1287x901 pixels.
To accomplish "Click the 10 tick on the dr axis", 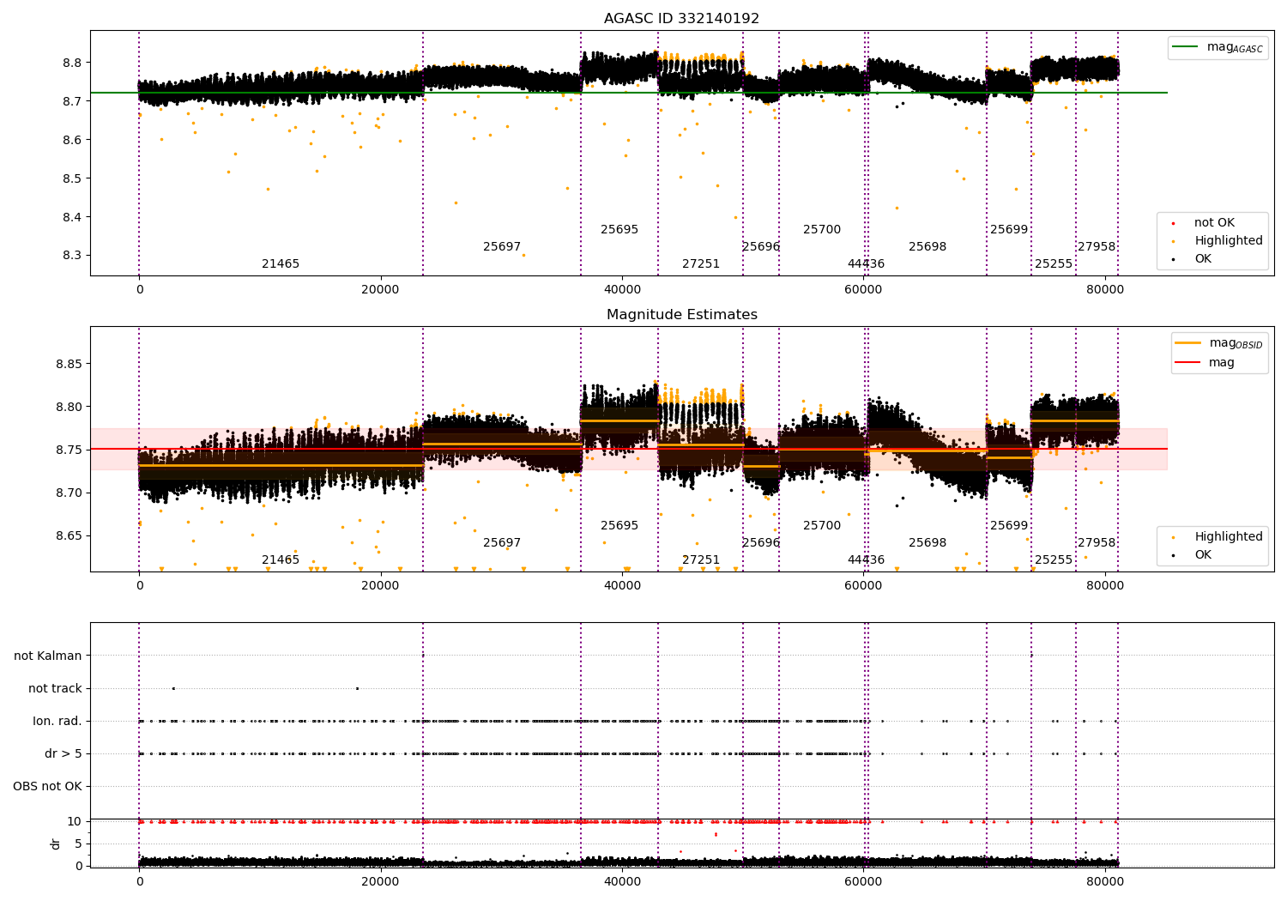I will [75, 821].
